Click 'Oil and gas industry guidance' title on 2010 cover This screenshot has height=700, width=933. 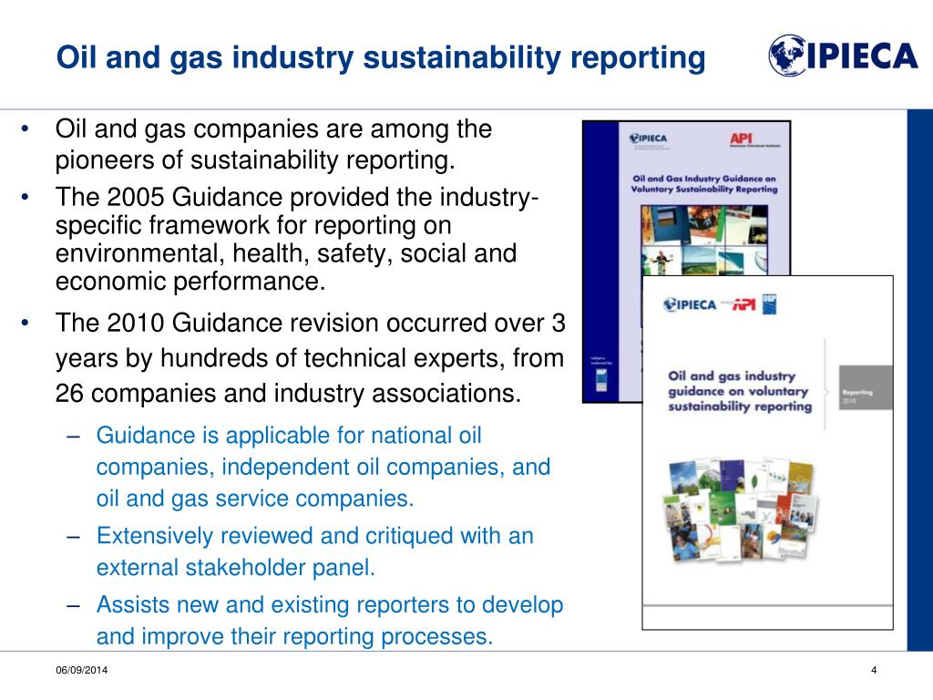pos(740,391)
